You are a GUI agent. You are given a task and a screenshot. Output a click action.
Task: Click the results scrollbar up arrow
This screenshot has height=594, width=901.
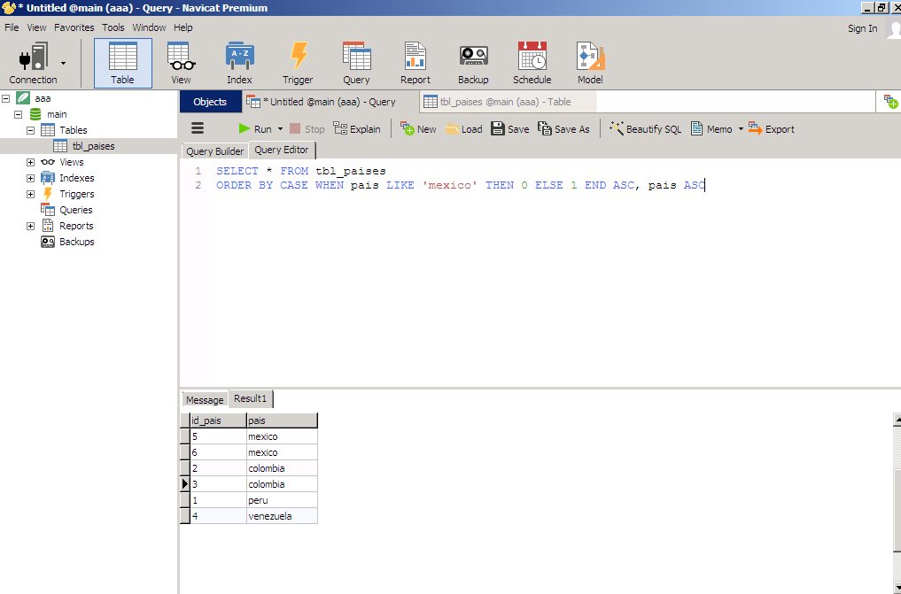[897, 420]
